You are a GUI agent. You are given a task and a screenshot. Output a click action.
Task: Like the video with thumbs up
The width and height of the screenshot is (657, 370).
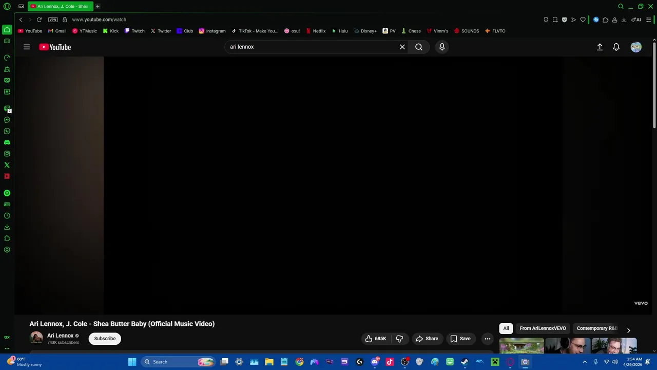click(x=375, y=339)
